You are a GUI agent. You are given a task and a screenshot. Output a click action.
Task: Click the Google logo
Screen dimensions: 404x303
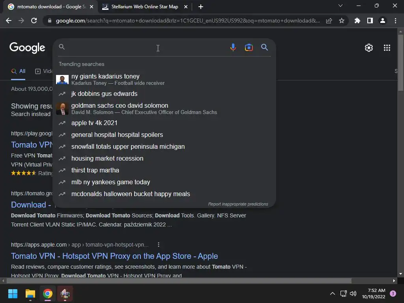click(27, 48)
